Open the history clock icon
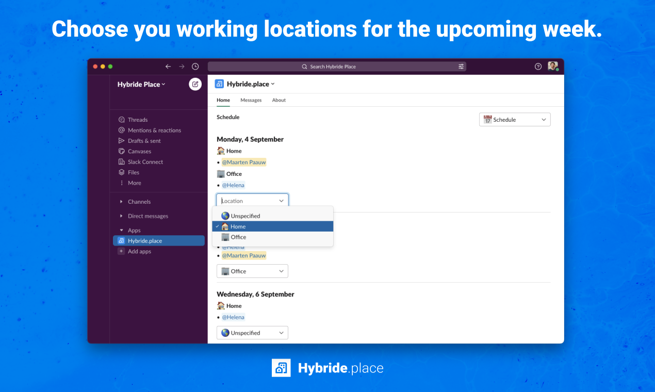This screenshot has width=655, height=392. coord(195,67)
